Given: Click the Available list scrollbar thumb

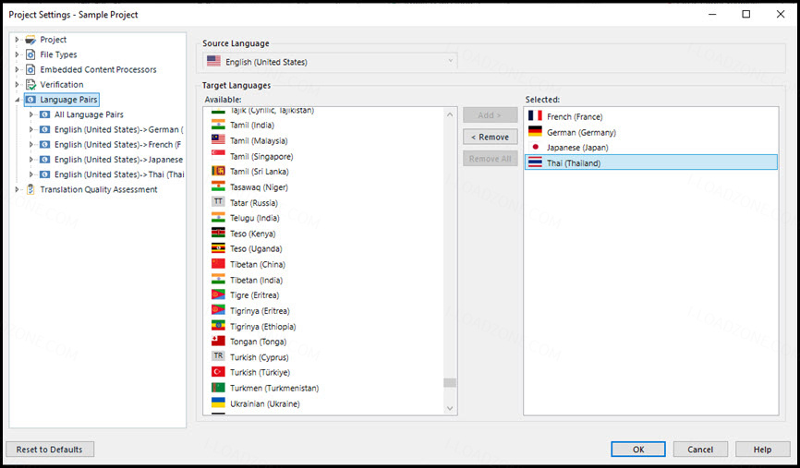Looking at the screenshot, I should point(450,382).
